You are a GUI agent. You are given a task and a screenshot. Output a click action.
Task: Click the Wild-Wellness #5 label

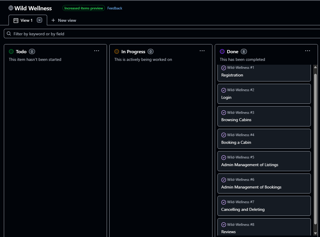pos(241,157)
